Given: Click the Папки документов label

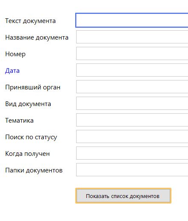Looking at the screenshot, I should pyautogui.click(x=34, y=170).
